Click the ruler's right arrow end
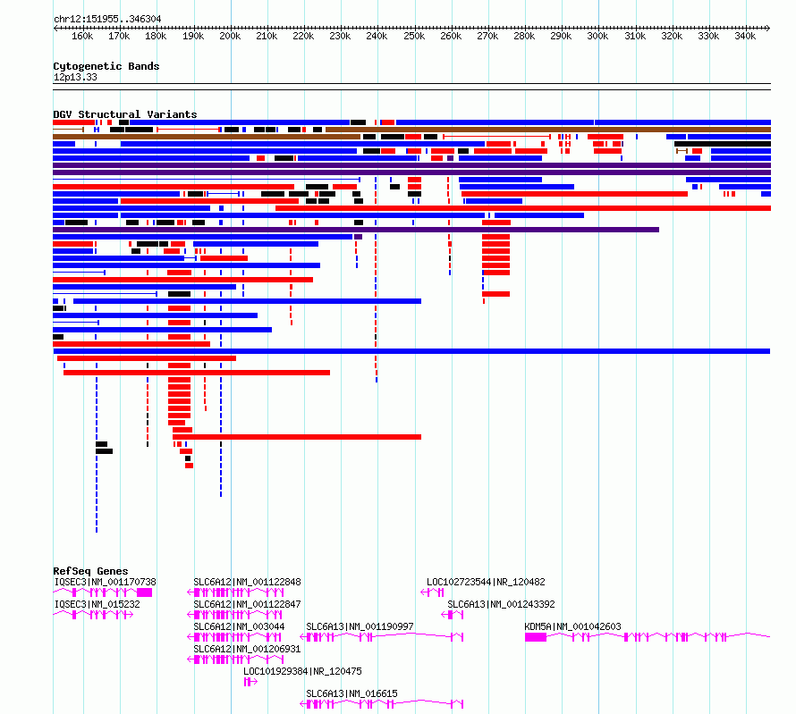 pos(768,28)
